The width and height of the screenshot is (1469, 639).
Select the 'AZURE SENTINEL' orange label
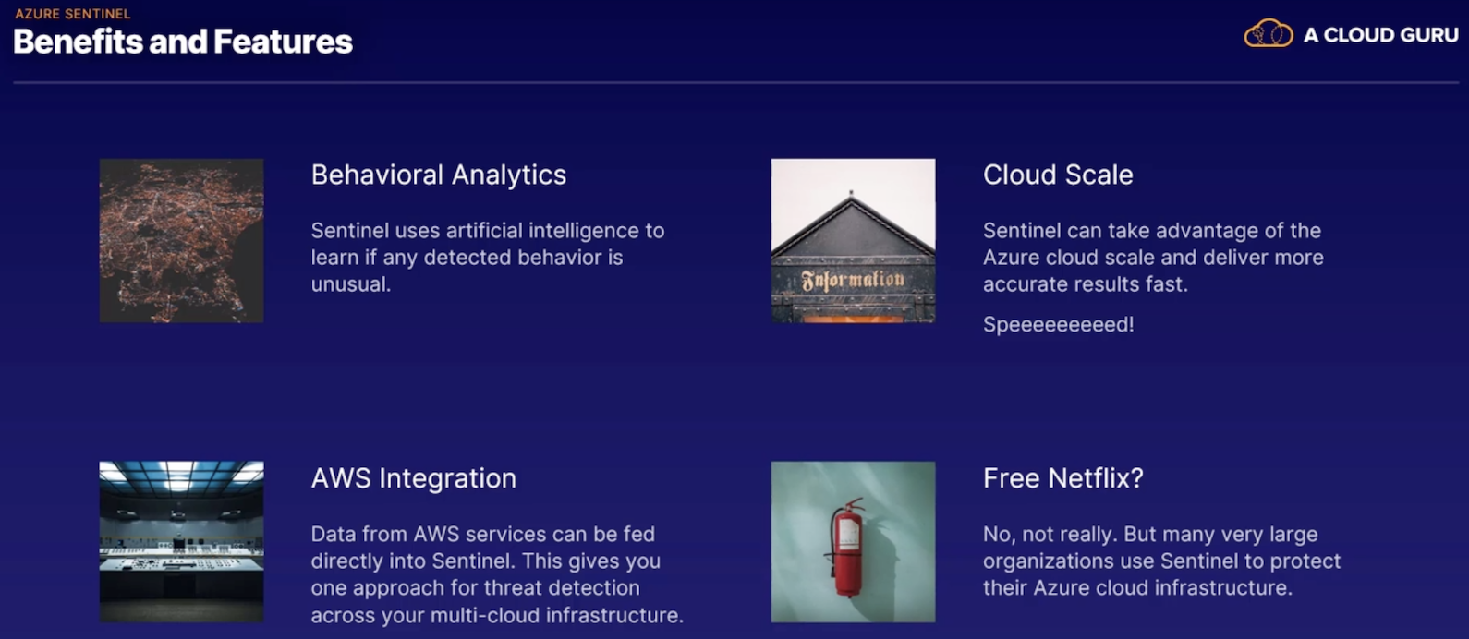tap(73, 14)
